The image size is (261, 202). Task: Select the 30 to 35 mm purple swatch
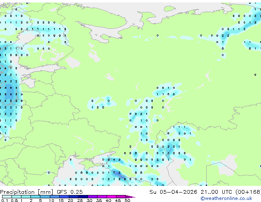pyautogui.click(x=93, y=197)
